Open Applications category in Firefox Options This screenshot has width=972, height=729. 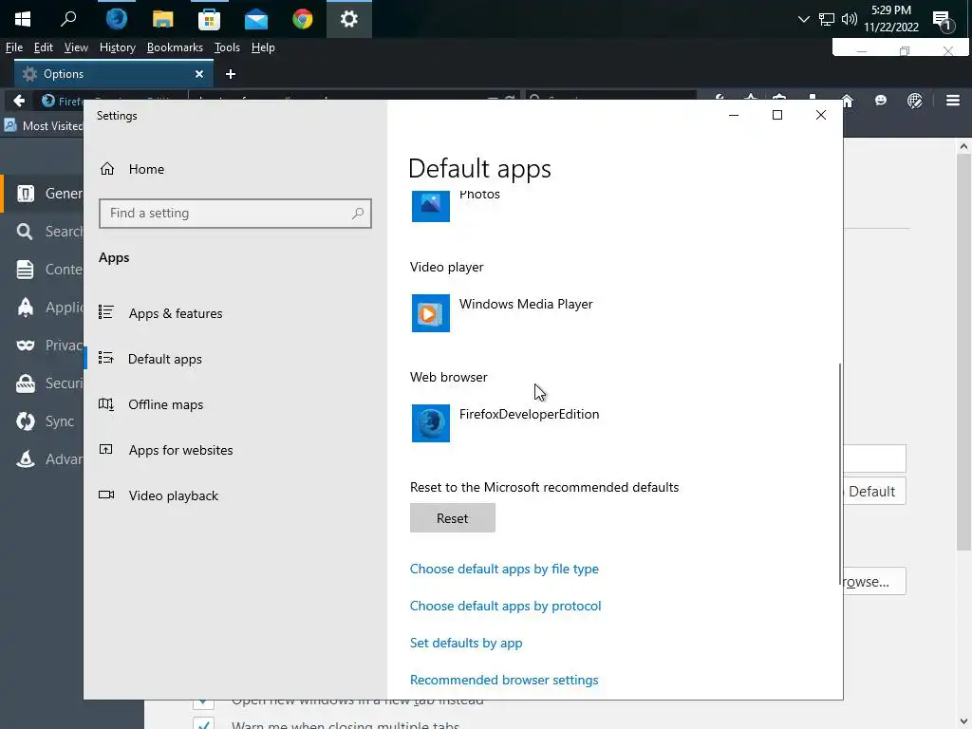tap(44, 308)
